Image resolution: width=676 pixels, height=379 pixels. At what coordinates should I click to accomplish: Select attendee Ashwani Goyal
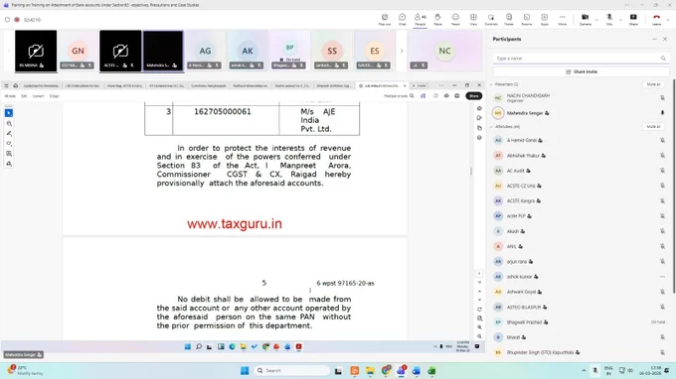click(x=581, y=292)
